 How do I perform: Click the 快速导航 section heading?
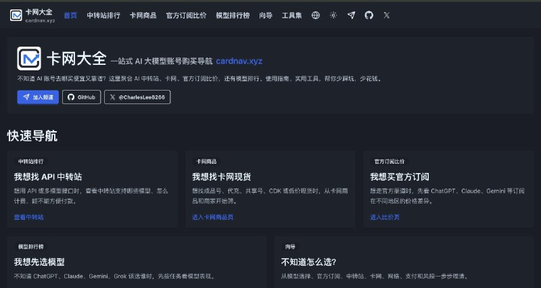tap(32, 136)
